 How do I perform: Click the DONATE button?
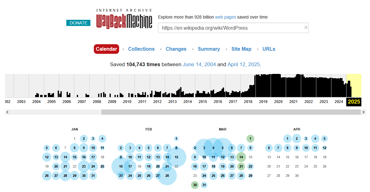pyautogui.click(x=78, y=23)
